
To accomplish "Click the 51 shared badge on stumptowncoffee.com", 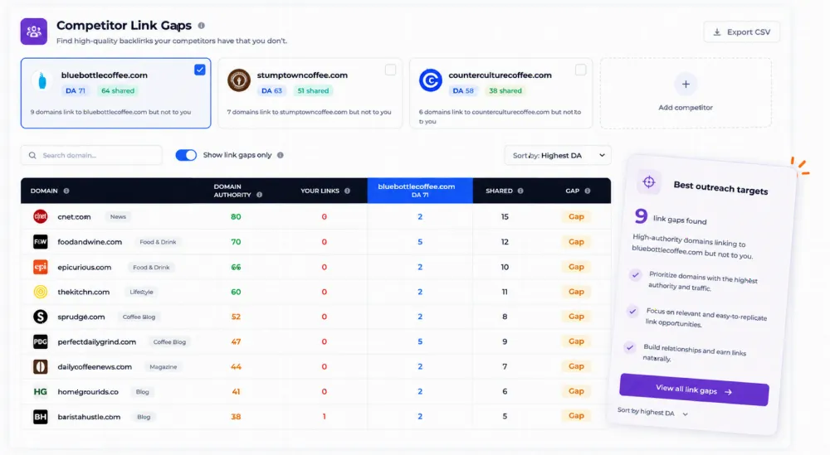I will (313, 91).
